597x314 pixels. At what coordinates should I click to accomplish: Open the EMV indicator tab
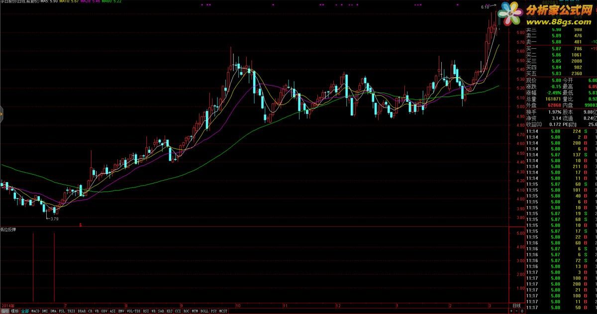[121, 311]
